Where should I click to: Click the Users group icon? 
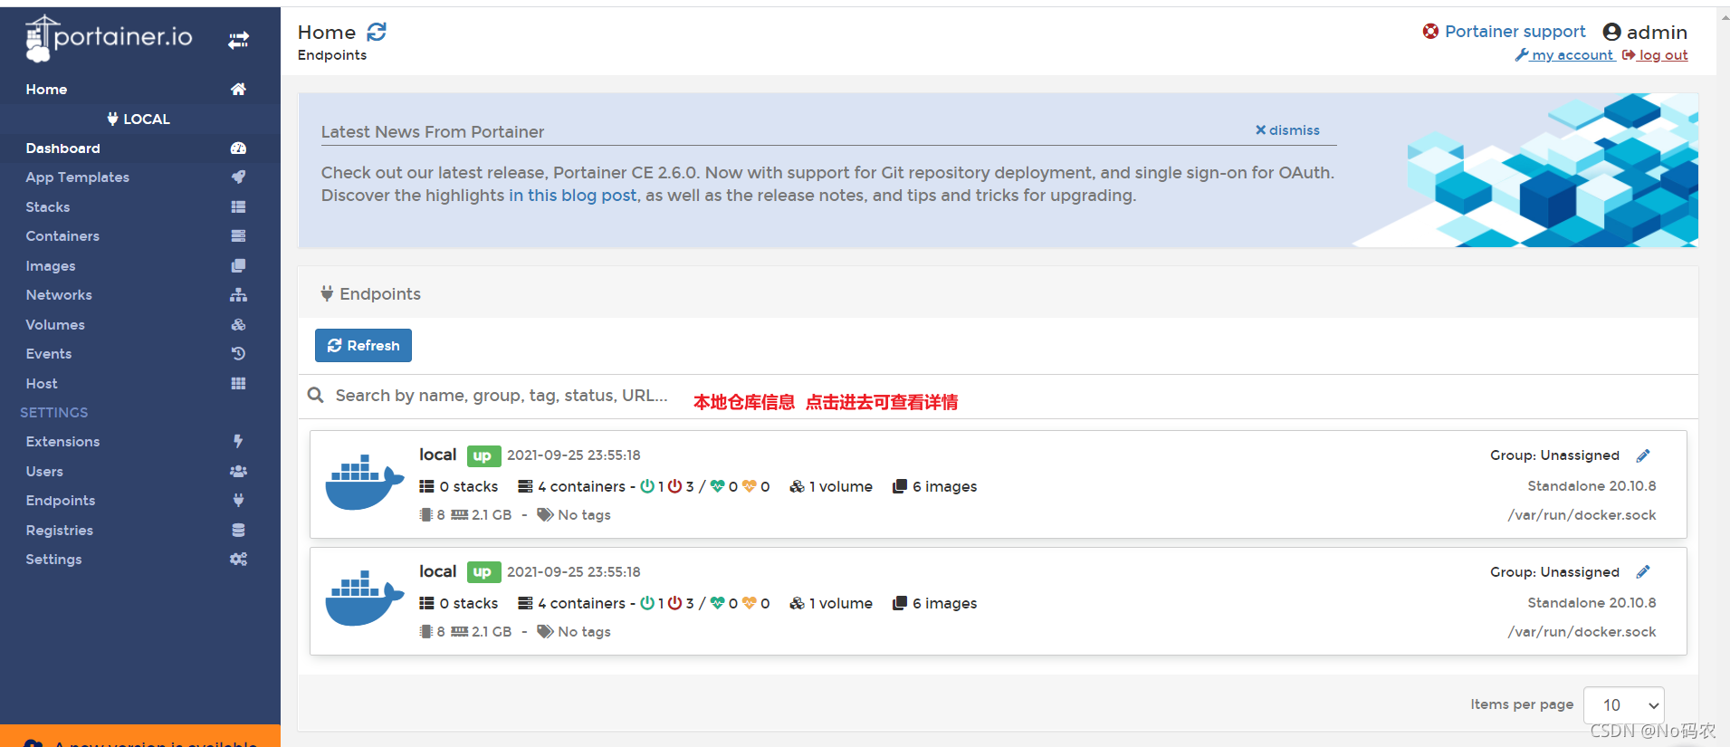238,471
